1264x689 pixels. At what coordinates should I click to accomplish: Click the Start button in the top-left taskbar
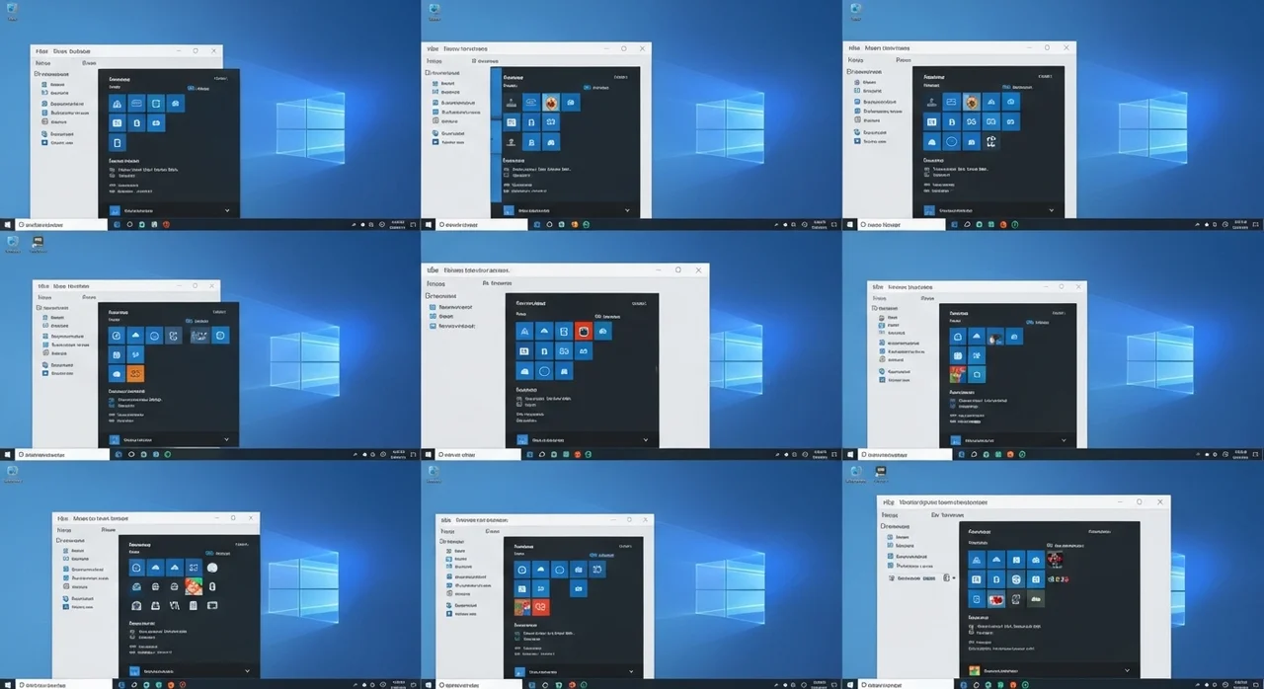[7, 225]
